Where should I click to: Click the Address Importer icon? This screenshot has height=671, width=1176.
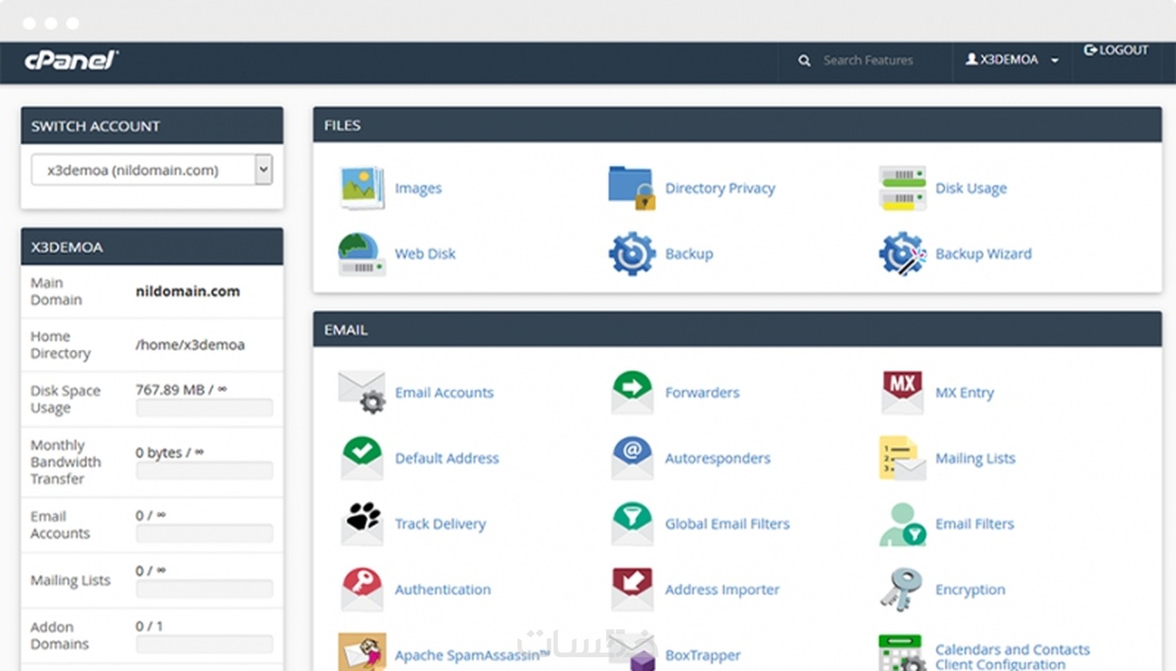[x=632, y=589]
